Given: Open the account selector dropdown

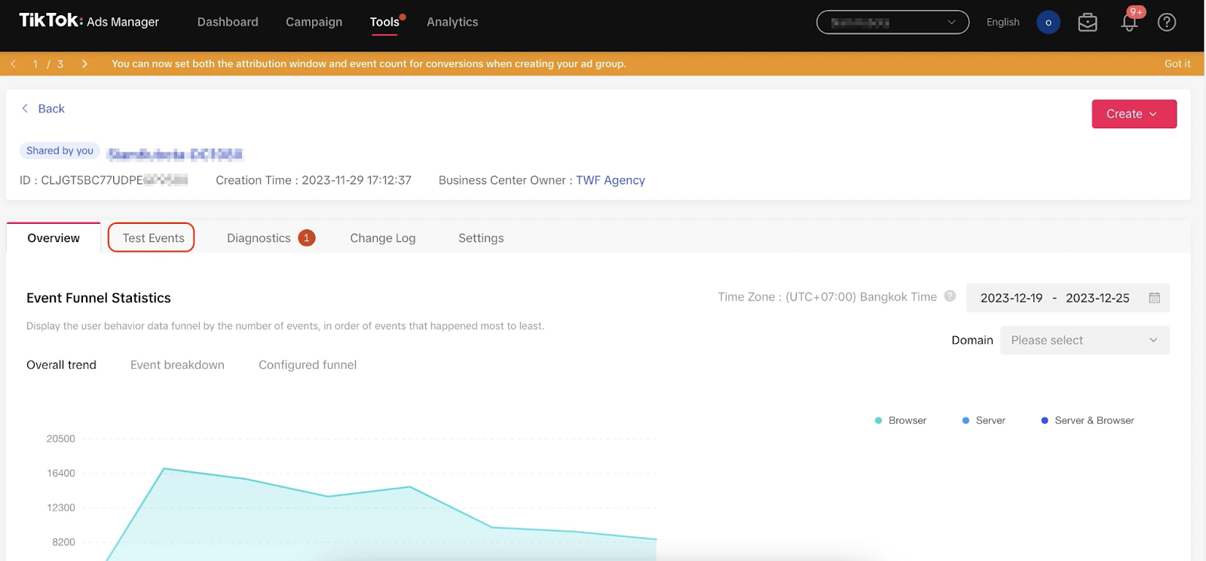Looking at the screenshot, I should pyautogui.click(x=892, y=23).
